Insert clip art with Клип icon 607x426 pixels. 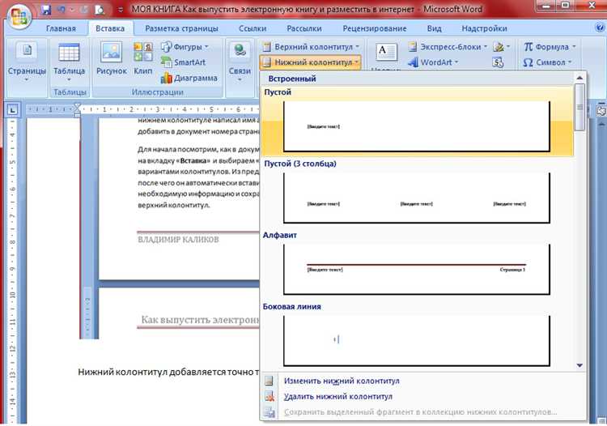142,59
